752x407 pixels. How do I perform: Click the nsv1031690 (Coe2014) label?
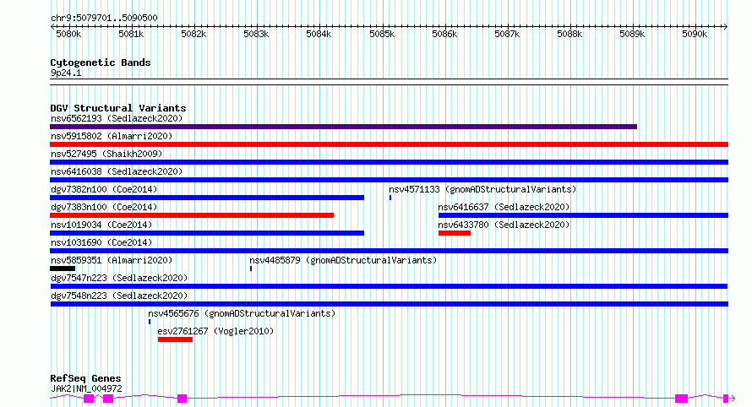(101, 242)
